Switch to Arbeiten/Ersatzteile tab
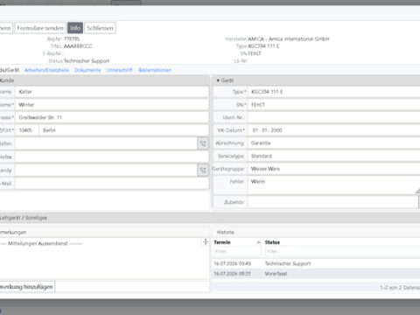This screenshot has width=420, height=315. (x=46, y=70)
